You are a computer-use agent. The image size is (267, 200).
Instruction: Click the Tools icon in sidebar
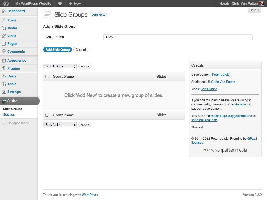pyautogui.click(x=4, y=84)
